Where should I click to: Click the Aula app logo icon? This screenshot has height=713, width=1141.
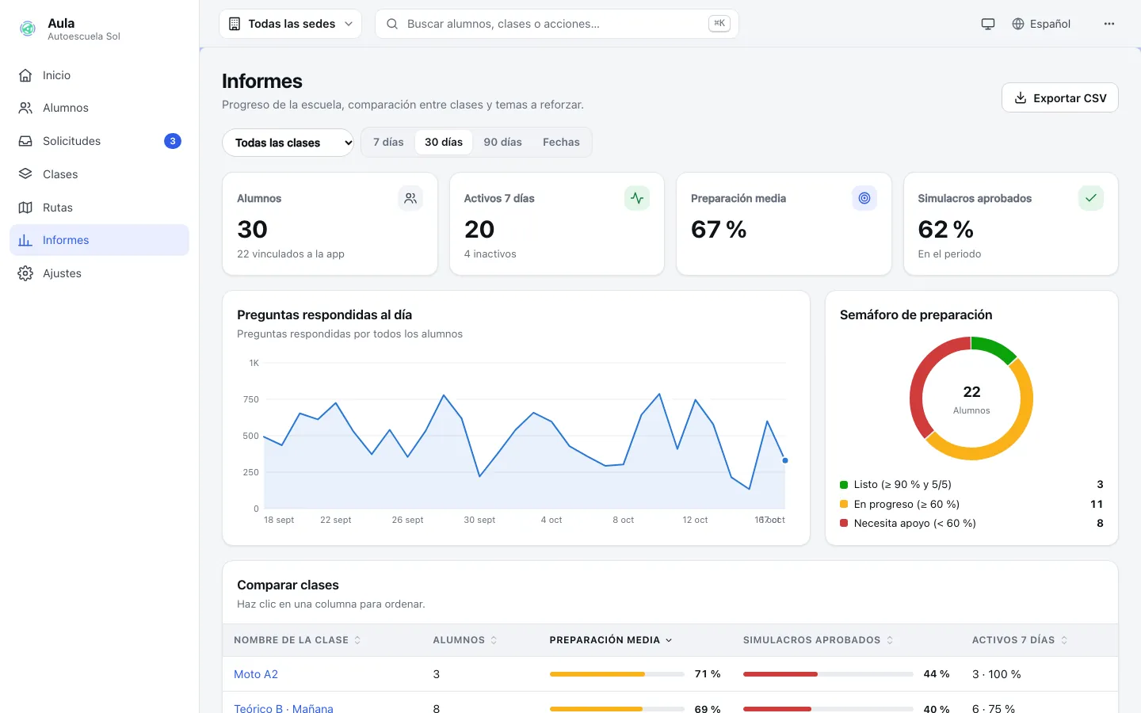pos(28,29)
